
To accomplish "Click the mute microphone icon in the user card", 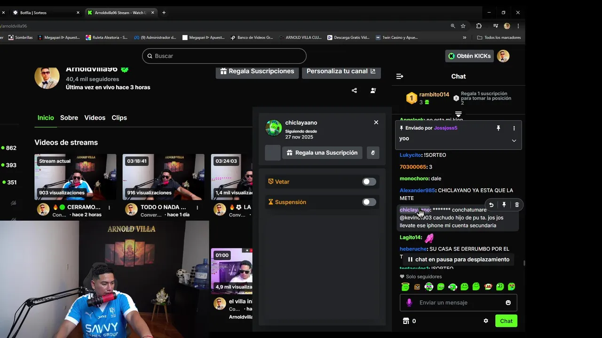I will (x=373, y=153).
